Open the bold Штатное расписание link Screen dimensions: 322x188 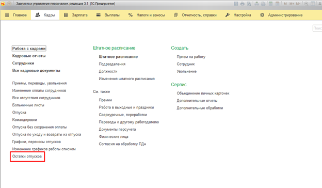(118, 57)
